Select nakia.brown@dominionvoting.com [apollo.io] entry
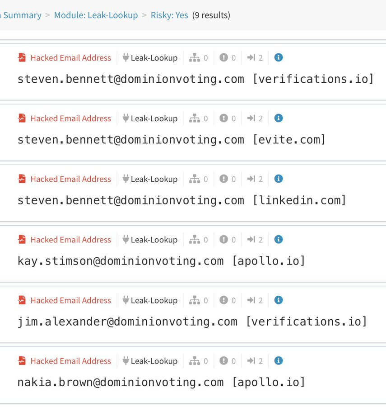Image resolution: width=386 pixels, height=407 pixels. 161,382
